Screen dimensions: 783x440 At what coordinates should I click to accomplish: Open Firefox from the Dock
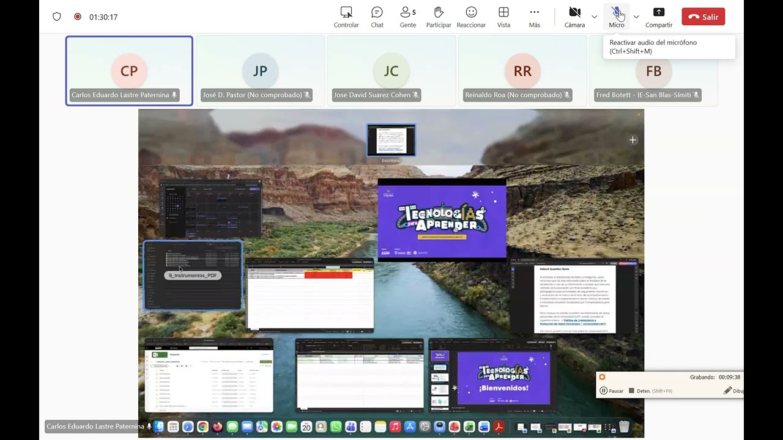pyautogui.click(x=217, y=427)
